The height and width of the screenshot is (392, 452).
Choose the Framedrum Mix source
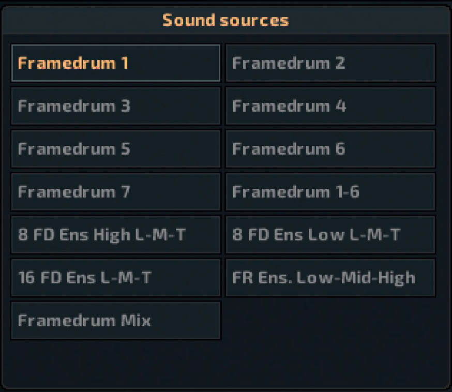point(115,321)
